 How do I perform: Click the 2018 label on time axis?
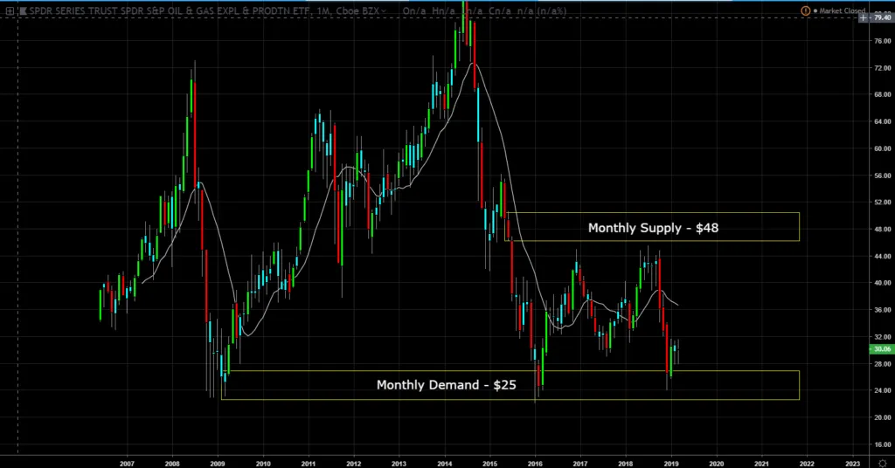(626, 464)
